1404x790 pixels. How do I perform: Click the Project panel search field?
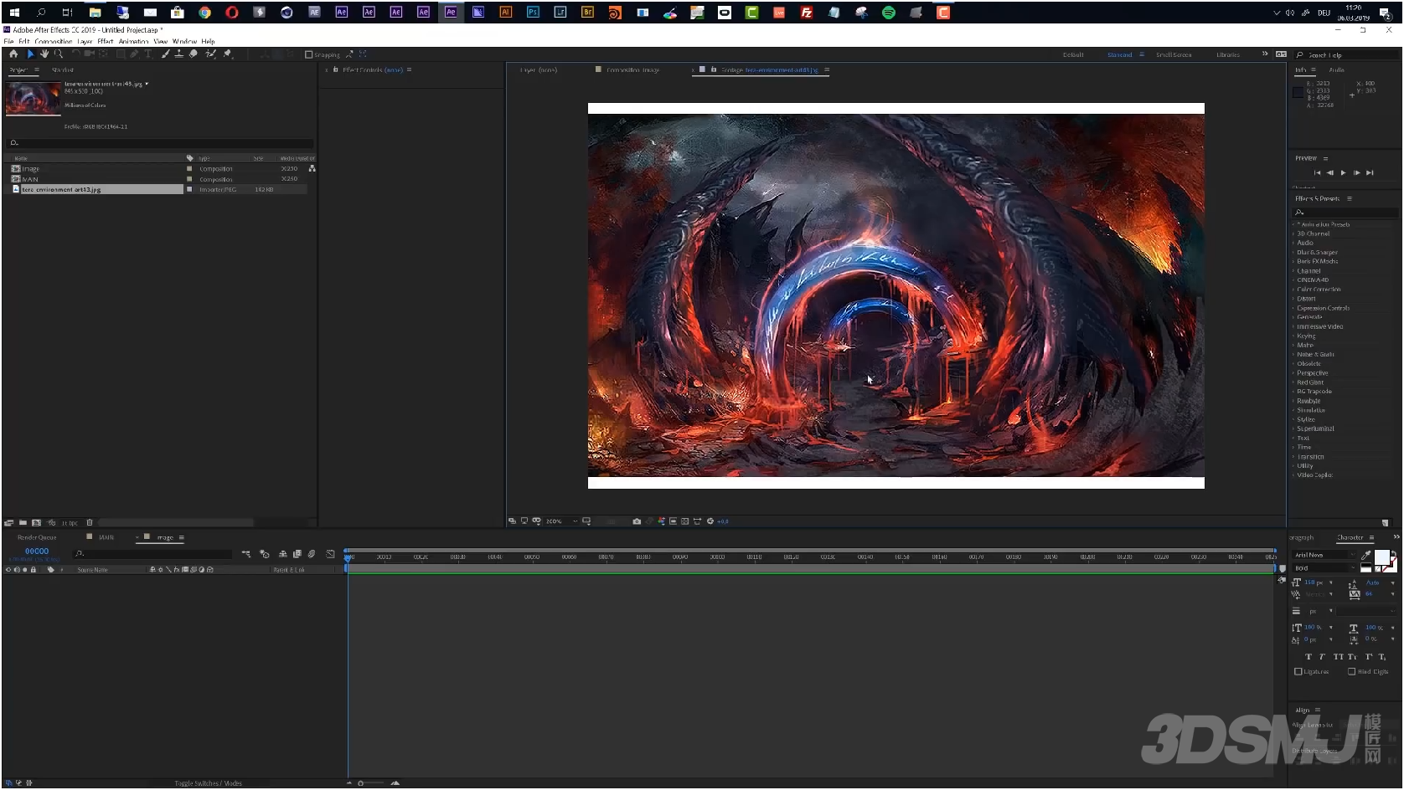pos(161,143)
